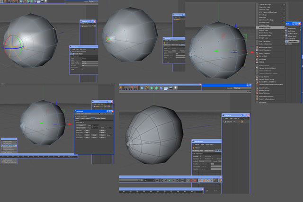Click the timeline ruler below the transport bar
This screenshot has height=202, width=303.
tap(161, 191)
